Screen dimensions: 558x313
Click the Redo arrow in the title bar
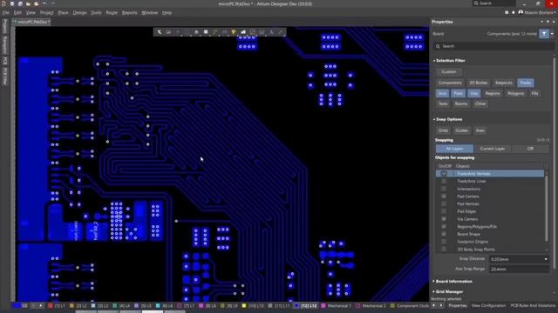[52, 3]
